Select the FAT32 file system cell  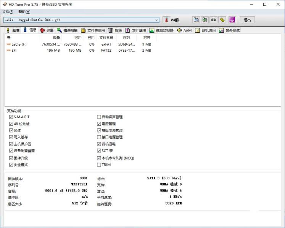point(106,50)
